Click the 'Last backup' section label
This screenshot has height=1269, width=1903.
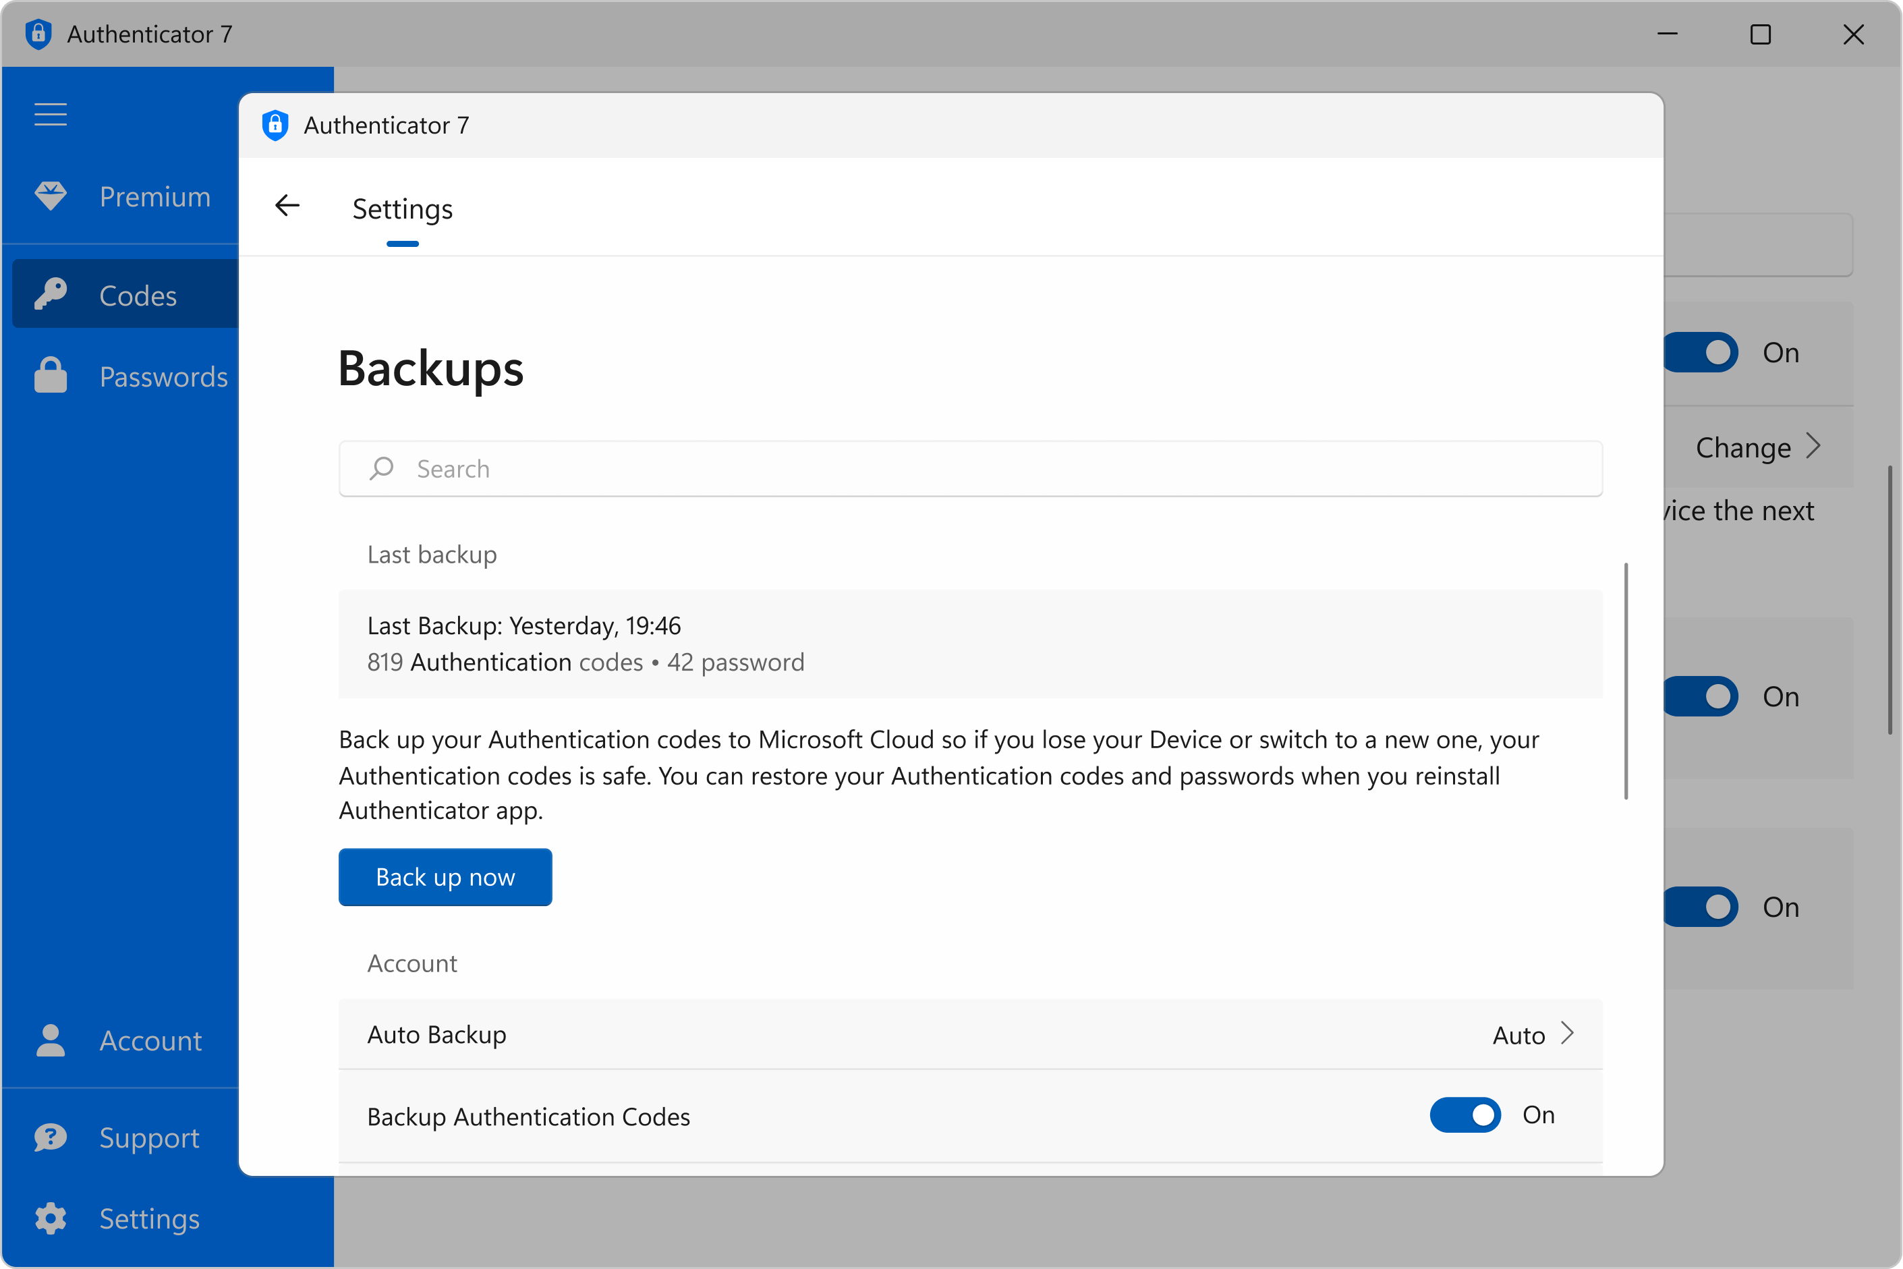pyautogui.click(x=432, y=555)
